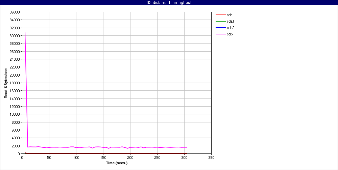Click the 6000 y-axis value
This screenshot has height=170, width=338.
click(16, 130)
